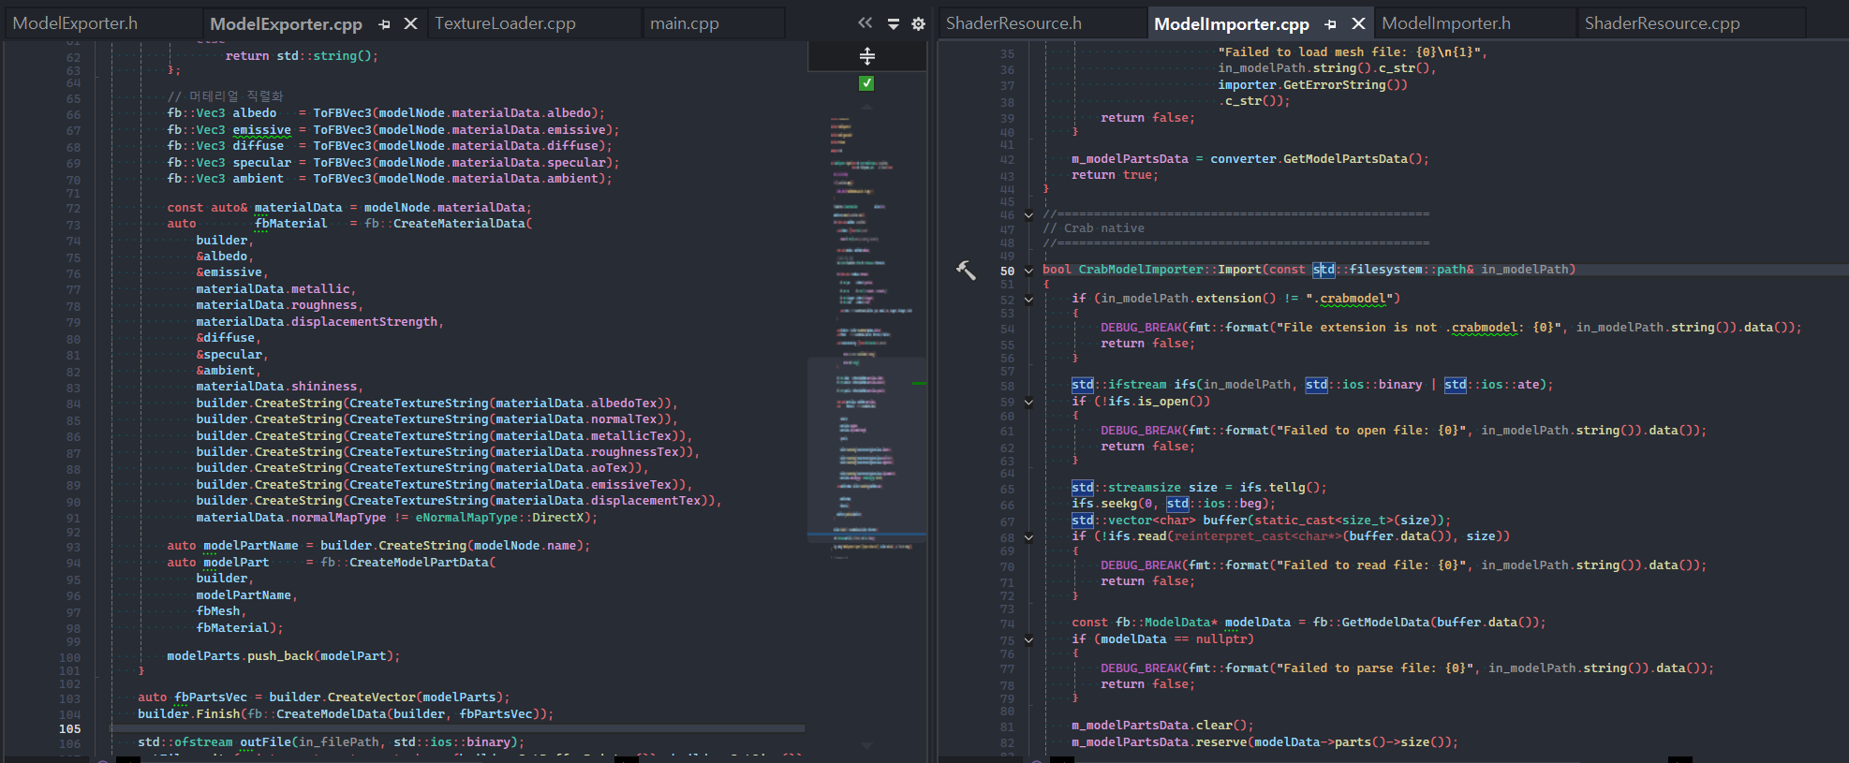Viewport: 1849px width, 763px height.
Task: Click 'fbMesh,' argument on line 97
Action: (221, 611)
